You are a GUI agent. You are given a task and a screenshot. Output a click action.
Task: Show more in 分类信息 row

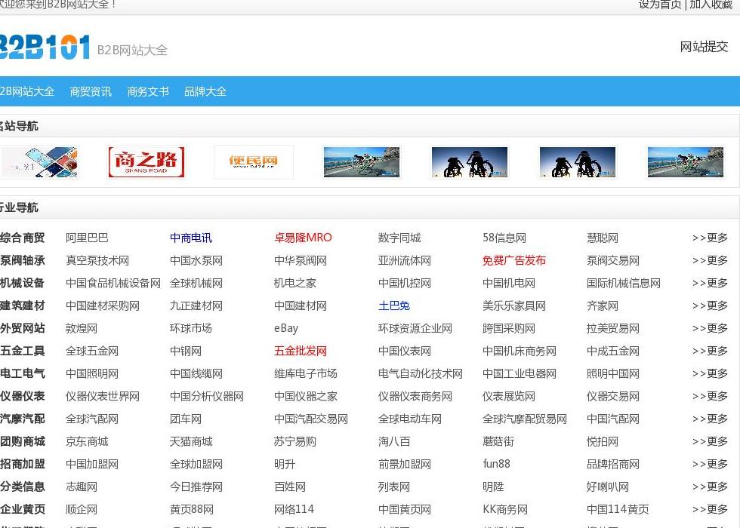[710, 487]
